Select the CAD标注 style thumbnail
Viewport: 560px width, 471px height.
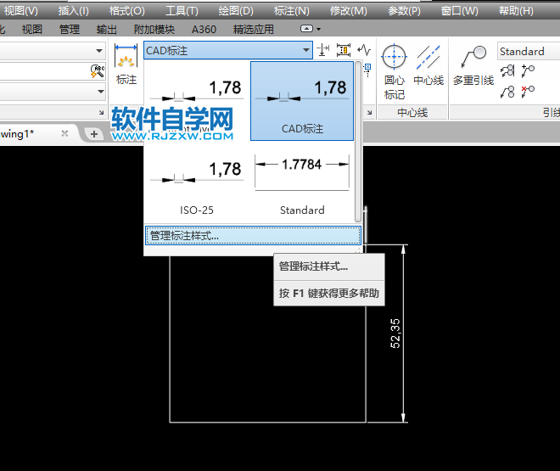[302, 101]
